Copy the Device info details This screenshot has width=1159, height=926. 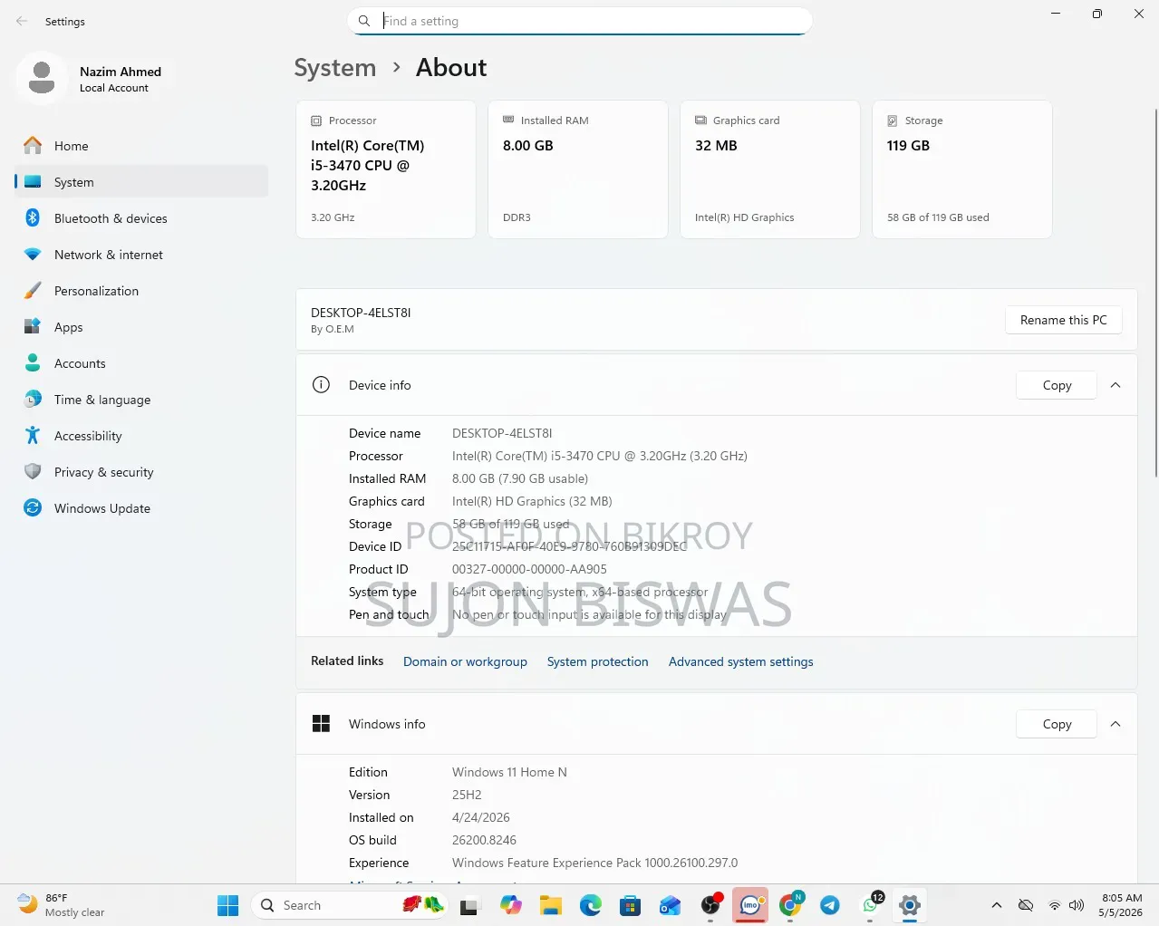[1057, 385]
